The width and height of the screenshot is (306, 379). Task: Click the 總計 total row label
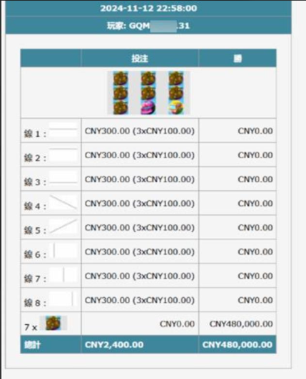(32, 345)
